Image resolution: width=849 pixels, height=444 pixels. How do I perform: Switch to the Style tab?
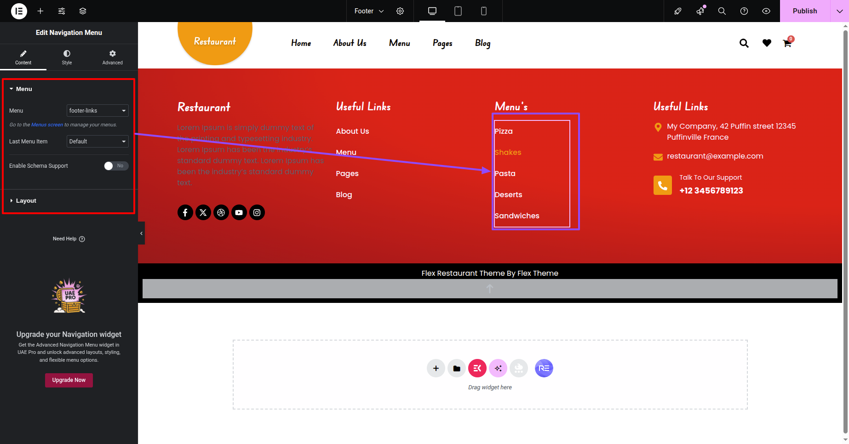tap(67, 57)
